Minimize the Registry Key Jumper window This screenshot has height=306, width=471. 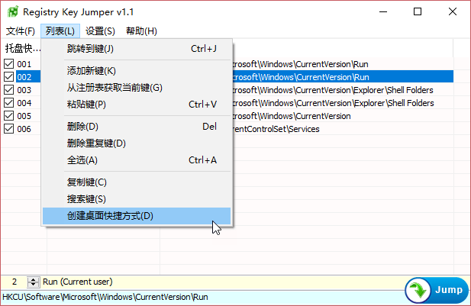coord(383,11)
